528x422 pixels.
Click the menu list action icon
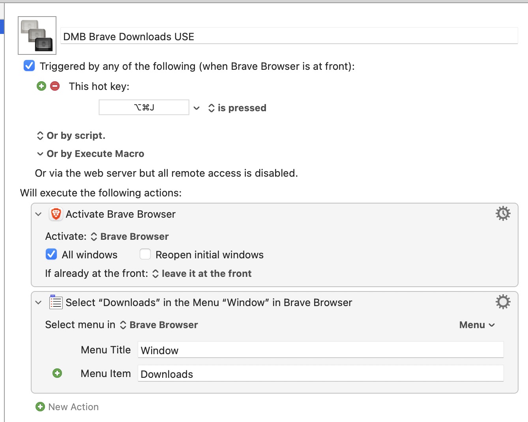tap(56, 302)
